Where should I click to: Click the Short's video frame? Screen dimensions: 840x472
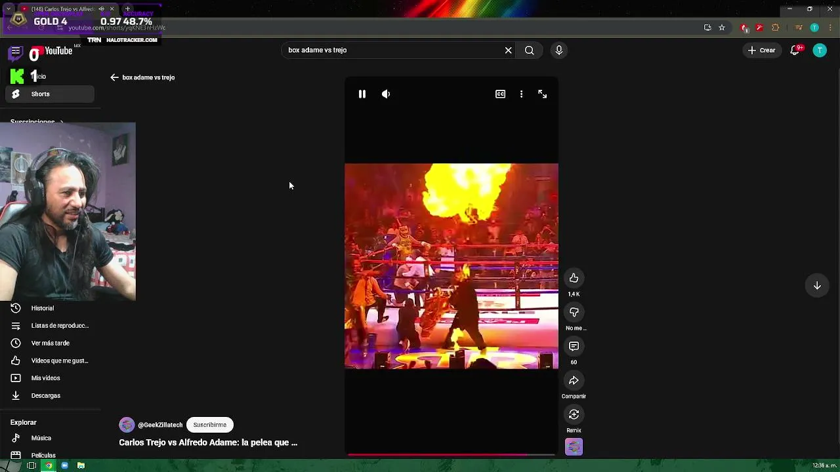pos(451,266)
